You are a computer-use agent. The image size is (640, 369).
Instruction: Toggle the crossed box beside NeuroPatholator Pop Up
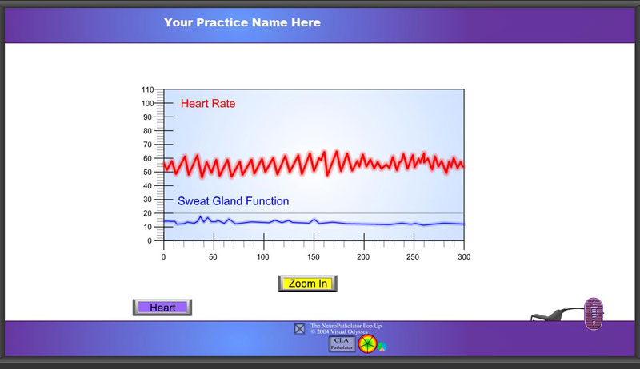tap(299, 328)
